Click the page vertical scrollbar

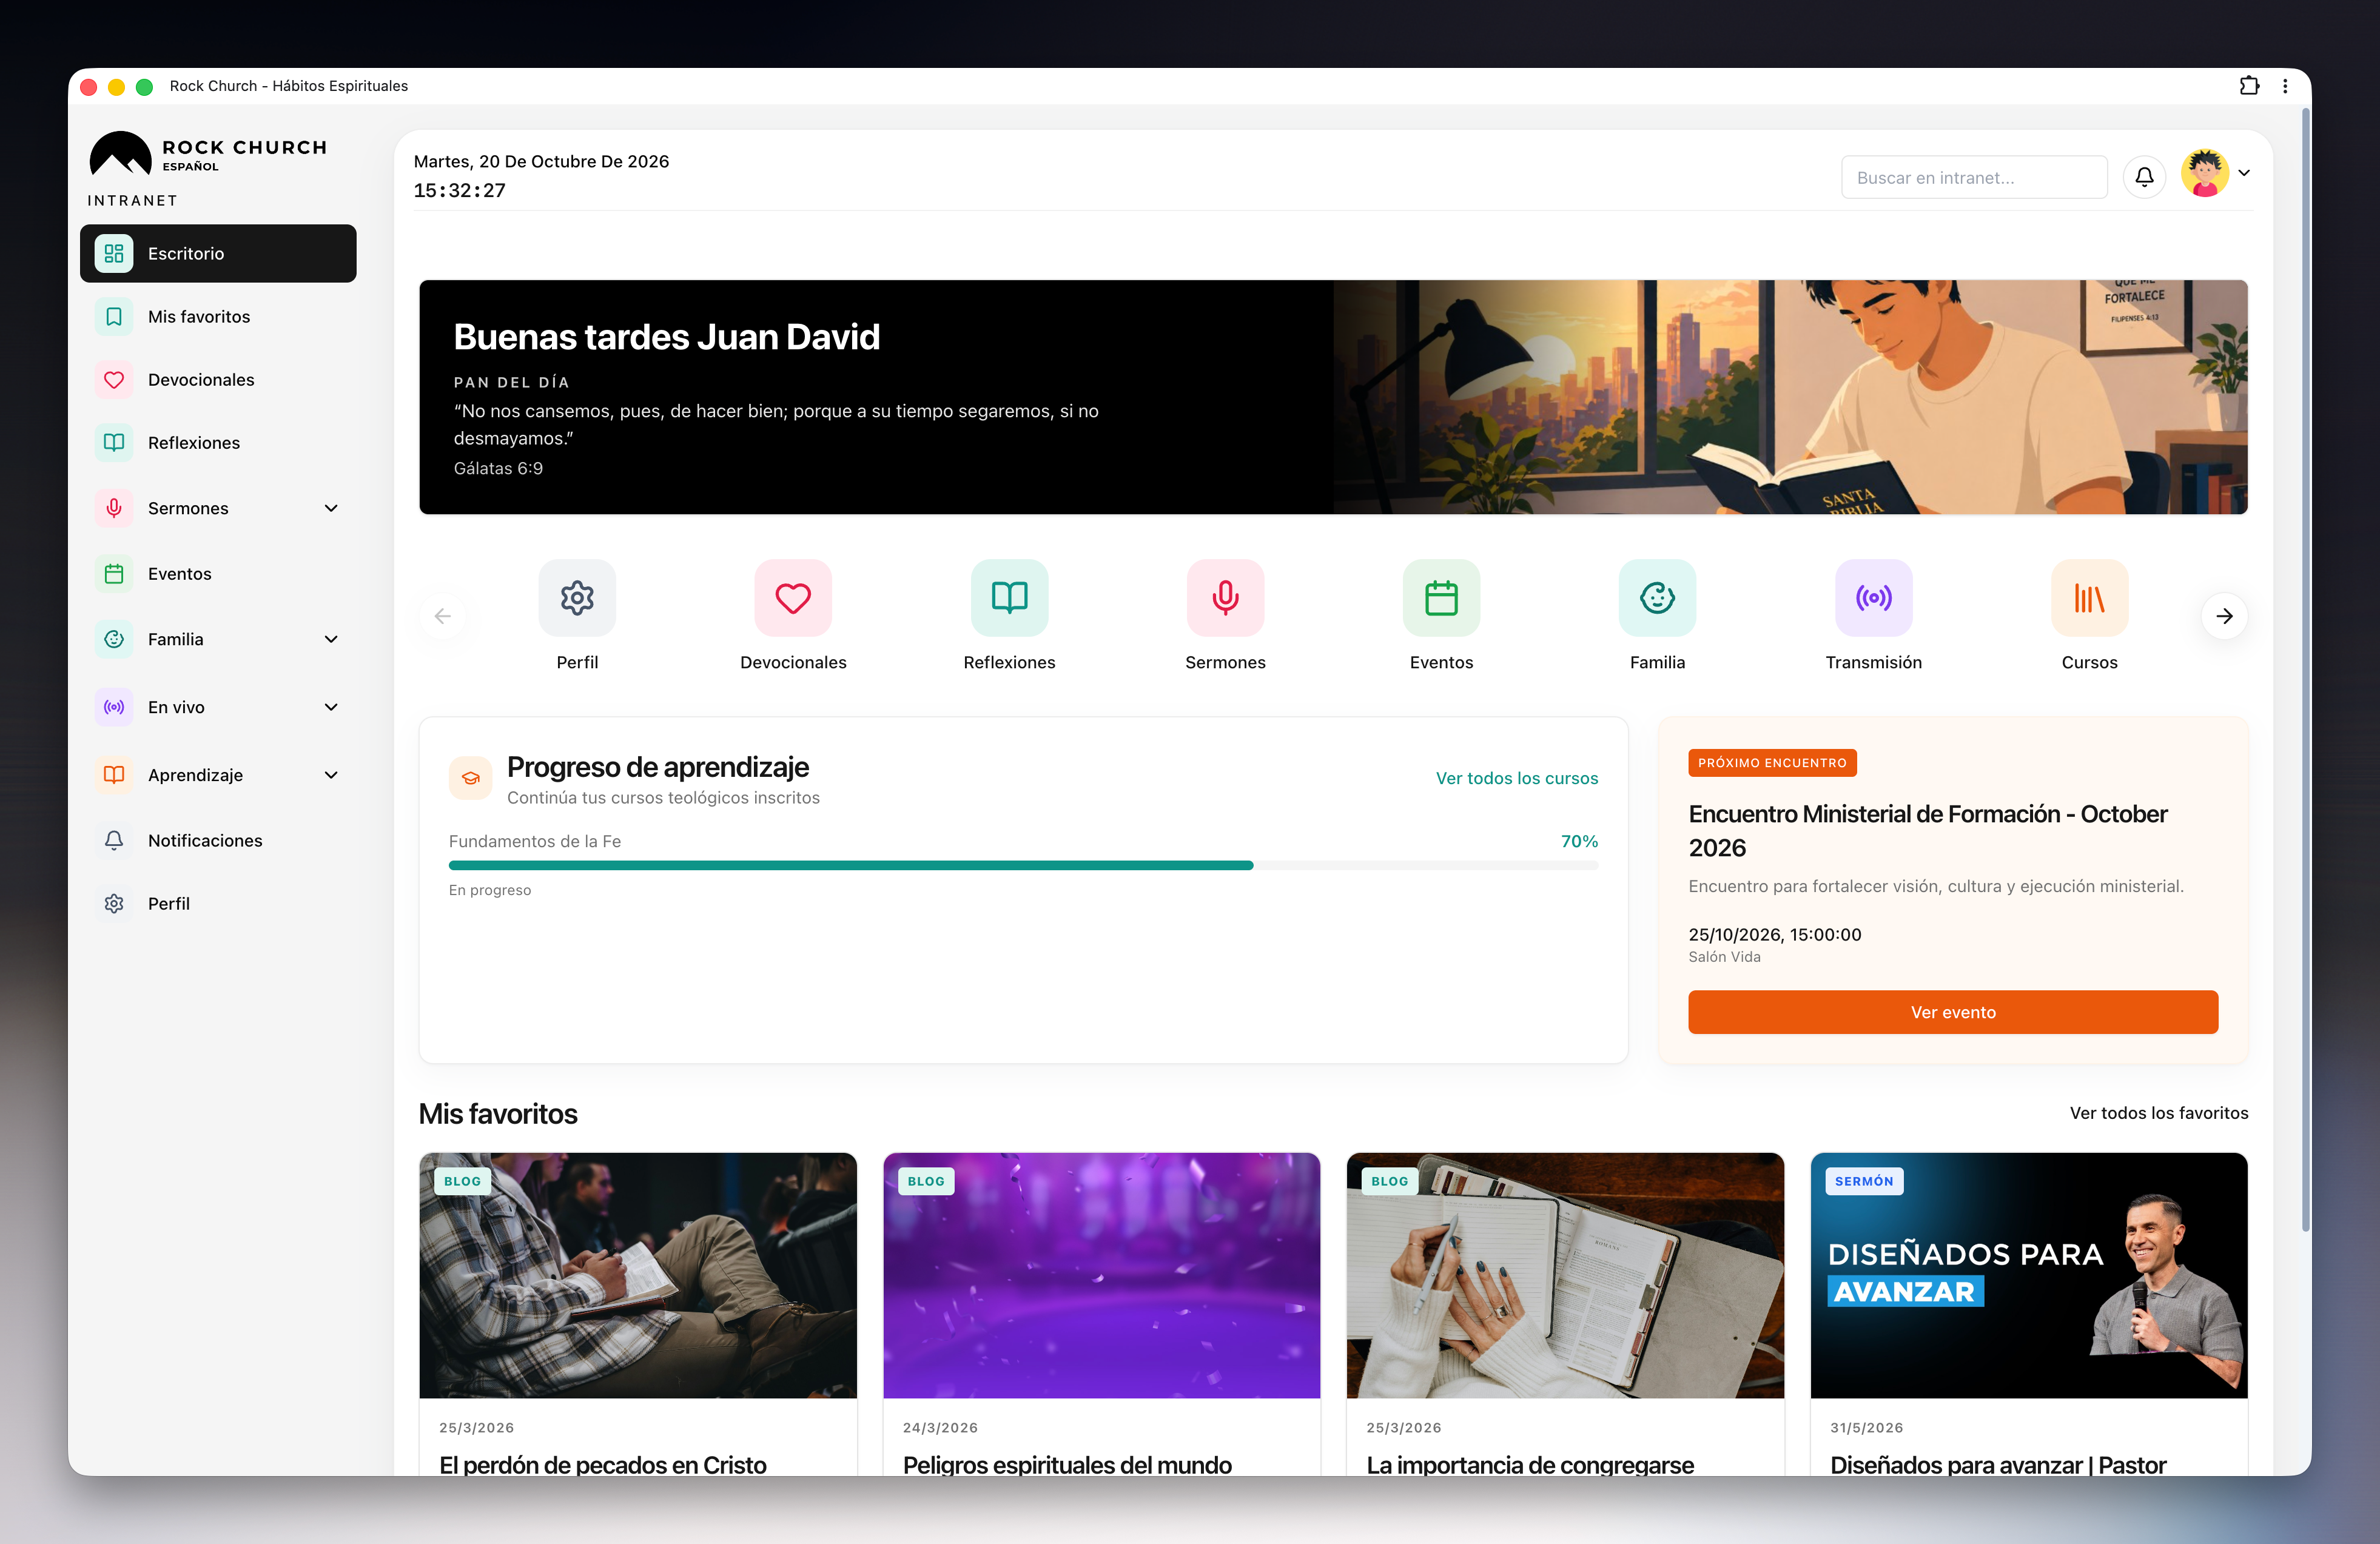2305,670
